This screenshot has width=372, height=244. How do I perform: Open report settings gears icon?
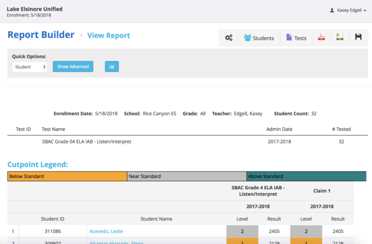click(229, 38)
